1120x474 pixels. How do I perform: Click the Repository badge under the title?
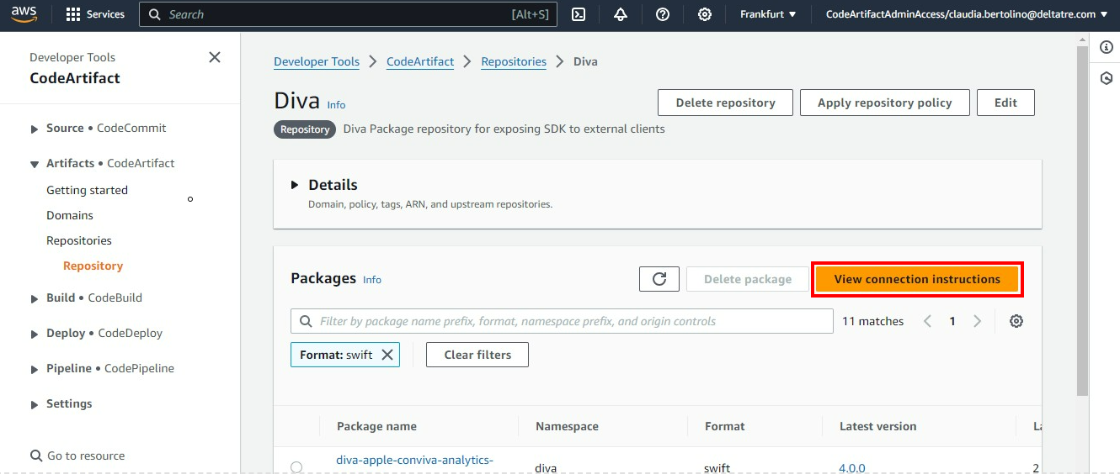pyautogui.click(x=305, y=129)
